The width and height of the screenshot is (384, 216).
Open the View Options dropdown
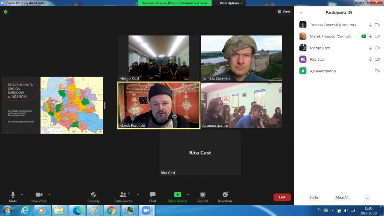click(x=231, y=3)
